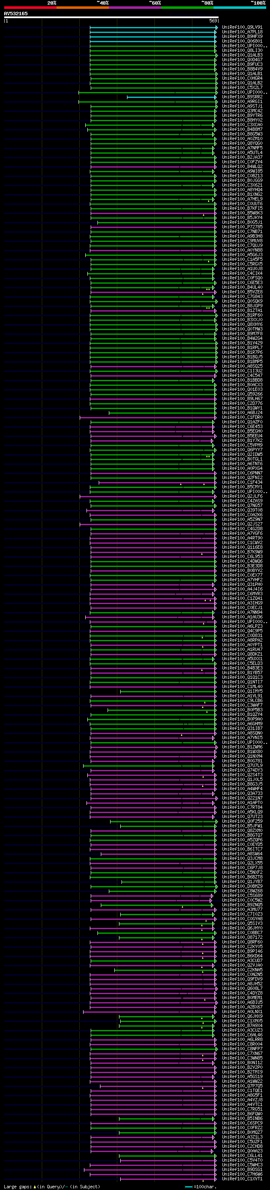Select hit UniRef100_B5W8K3
270x1190 pixels.
pos(242,213)
